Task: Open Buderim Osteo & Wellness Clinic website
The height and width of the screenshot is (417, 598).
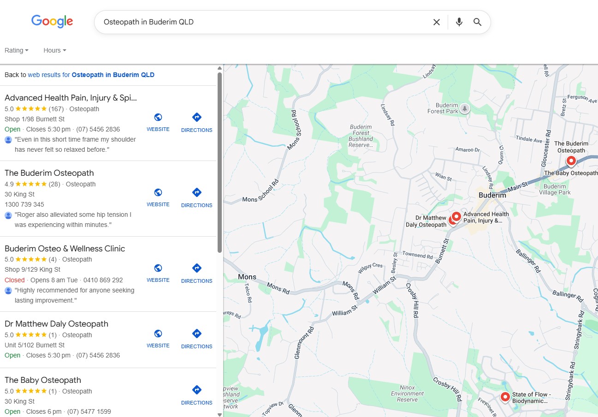Action: pos(158,273)
